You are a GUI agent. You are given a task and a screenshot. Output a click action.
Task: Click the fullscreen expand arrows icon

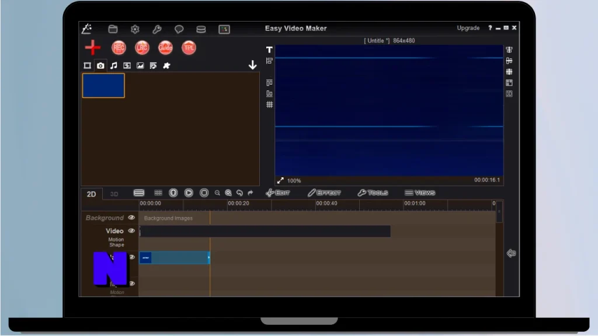pyautogui.click(x=280, y=181)
